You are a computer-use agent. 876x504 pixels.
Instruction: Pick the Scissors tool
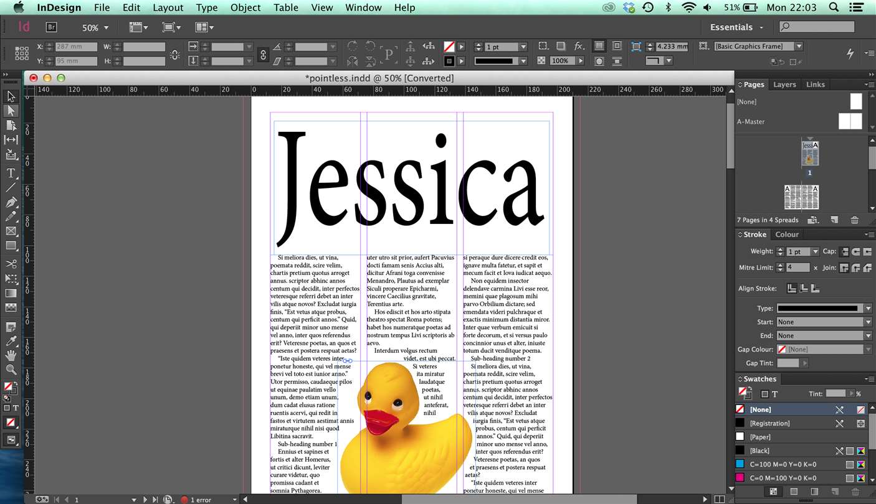pos(11,264)
